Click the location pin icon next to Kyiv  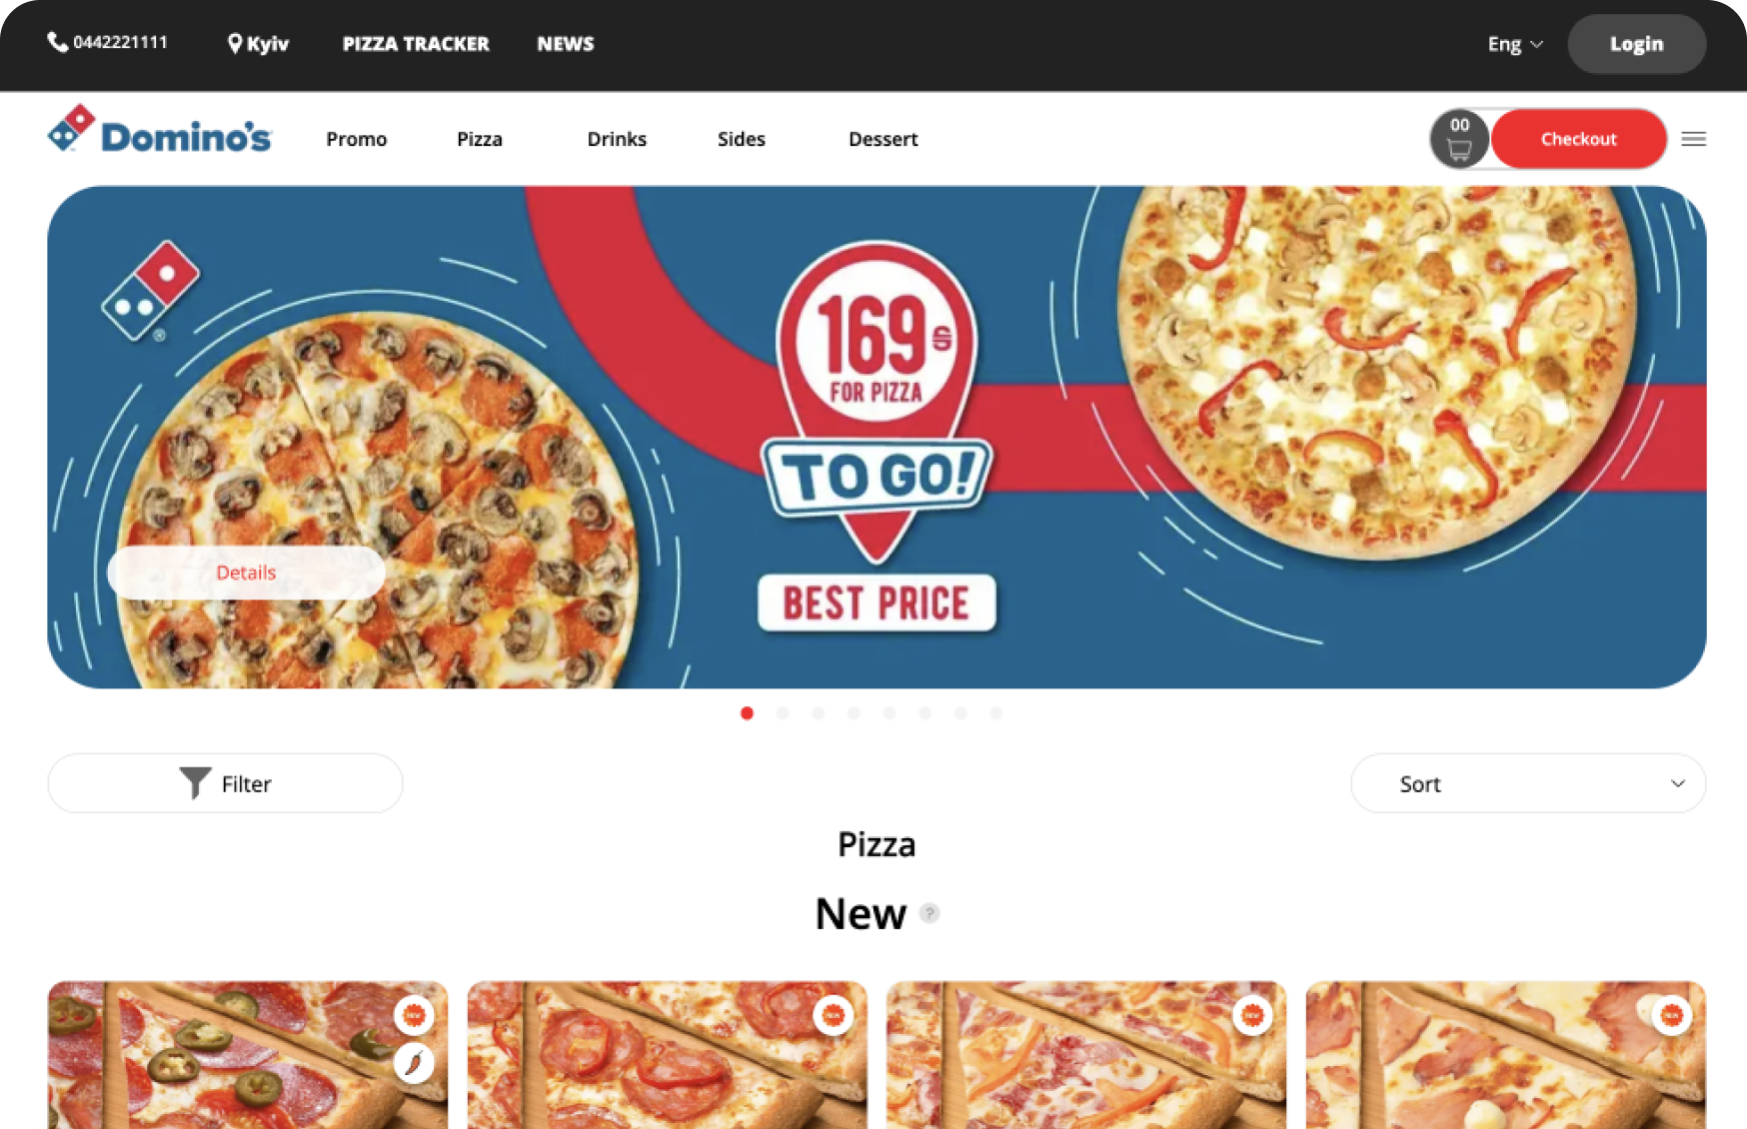pyautogui.click(x=235, y=44)
